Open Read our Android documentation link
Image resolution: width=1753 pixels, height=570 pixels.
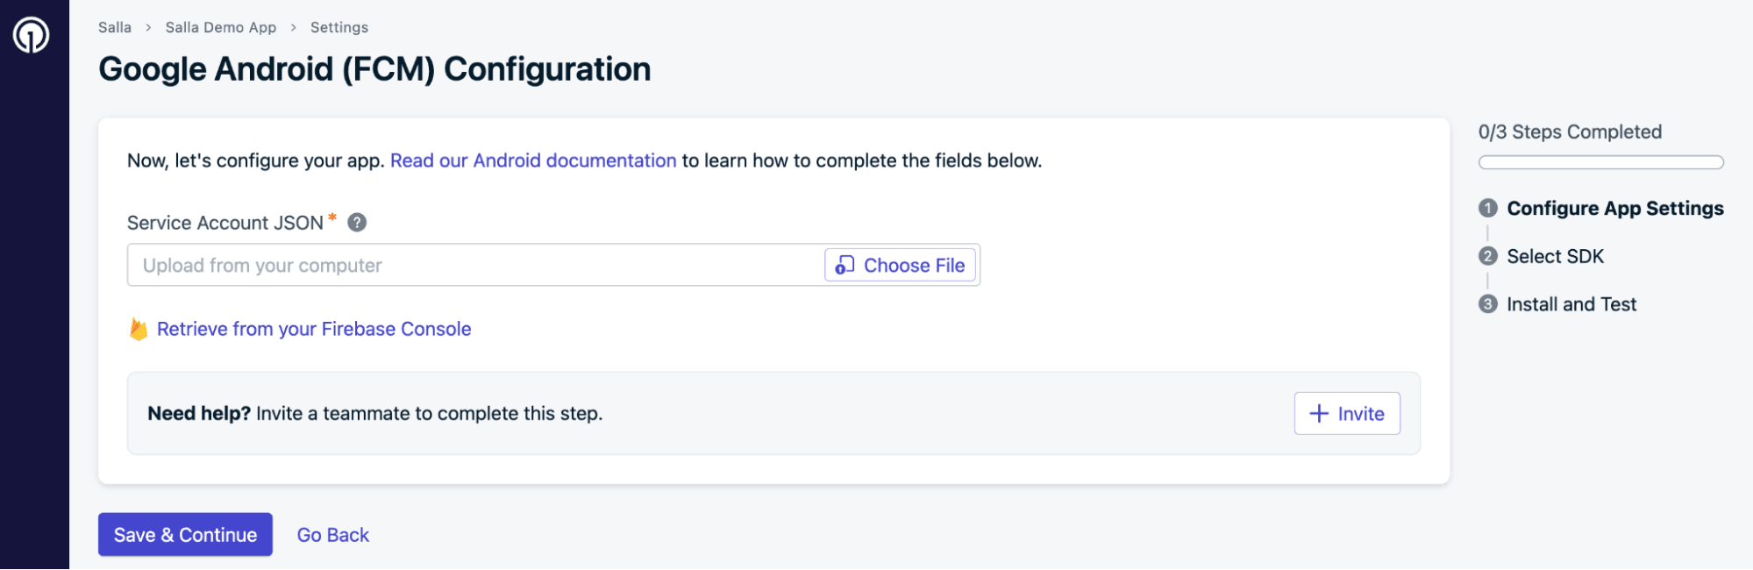coord(533,160)
